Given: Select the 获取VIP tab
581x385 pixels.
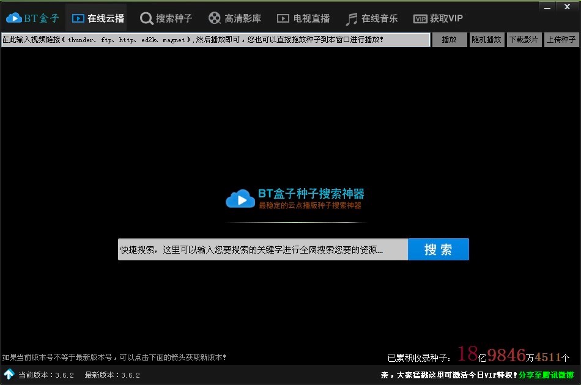Looking at the screenshot, I should (x=438, y=18).
